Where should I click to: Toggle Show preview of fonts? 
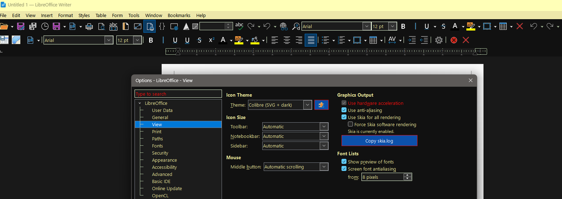344,162
